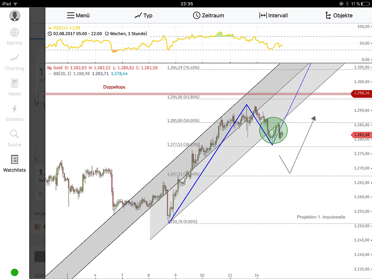This screenshot has height=279, width=372.
Task: Open the Streams section
Action: click(x=14, y=112)
